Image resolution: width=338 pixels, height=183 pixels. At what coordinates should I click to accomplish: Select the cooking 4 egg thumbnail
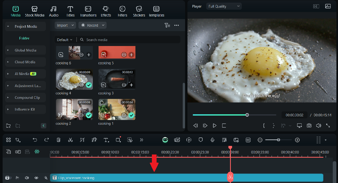(74, 79)
